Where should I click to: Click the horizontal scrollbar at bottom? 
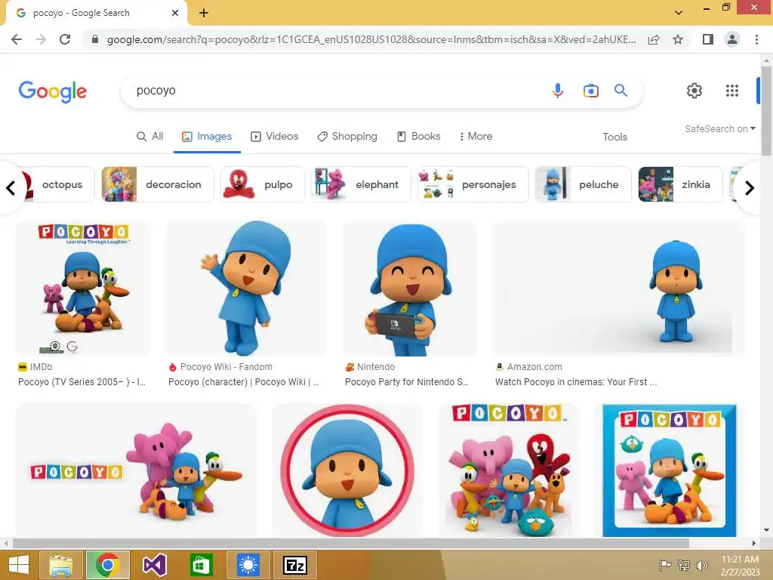[350, 544]
